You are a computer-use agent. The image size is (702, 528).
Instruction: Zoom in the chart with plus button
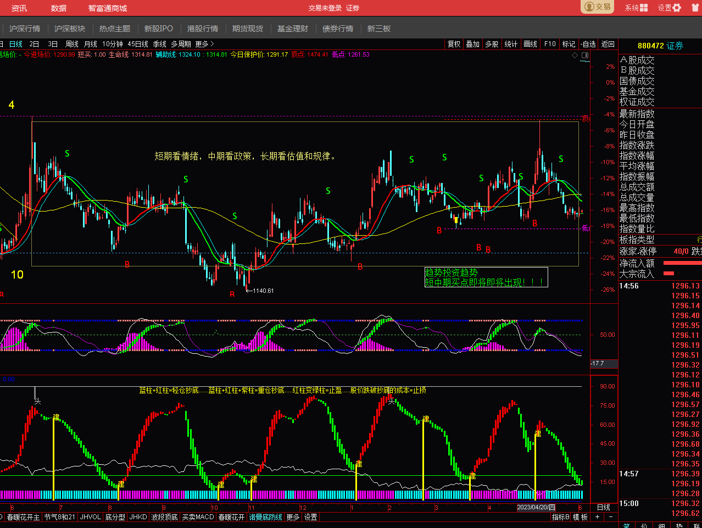[x=598, y=517]
